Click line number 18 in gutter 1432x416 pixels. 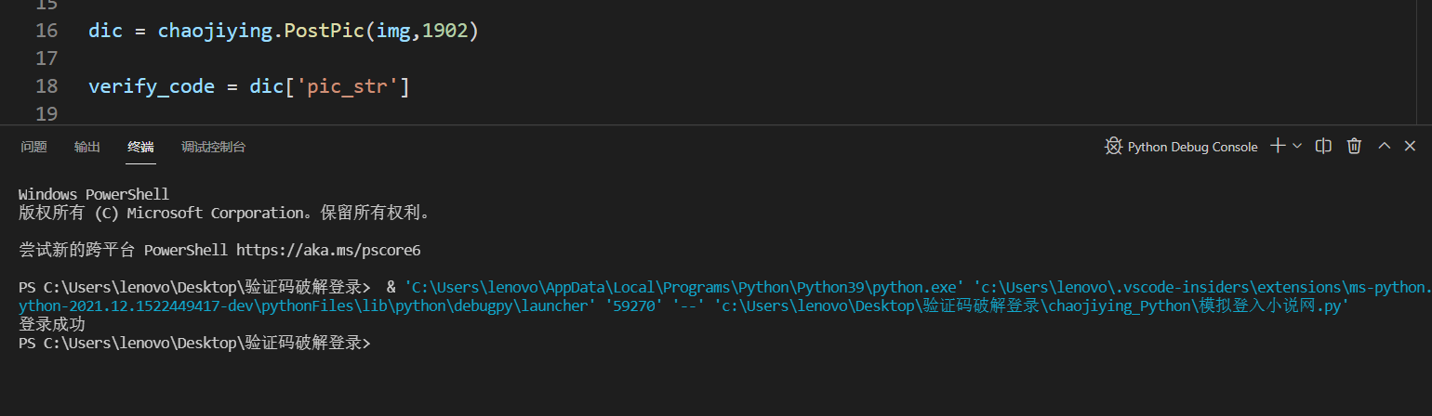point(46,87)
